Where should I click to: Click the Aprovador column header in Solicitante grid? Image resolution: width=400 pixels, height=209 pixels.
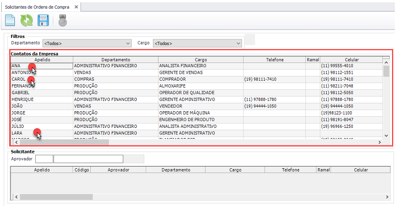[118, 170]
